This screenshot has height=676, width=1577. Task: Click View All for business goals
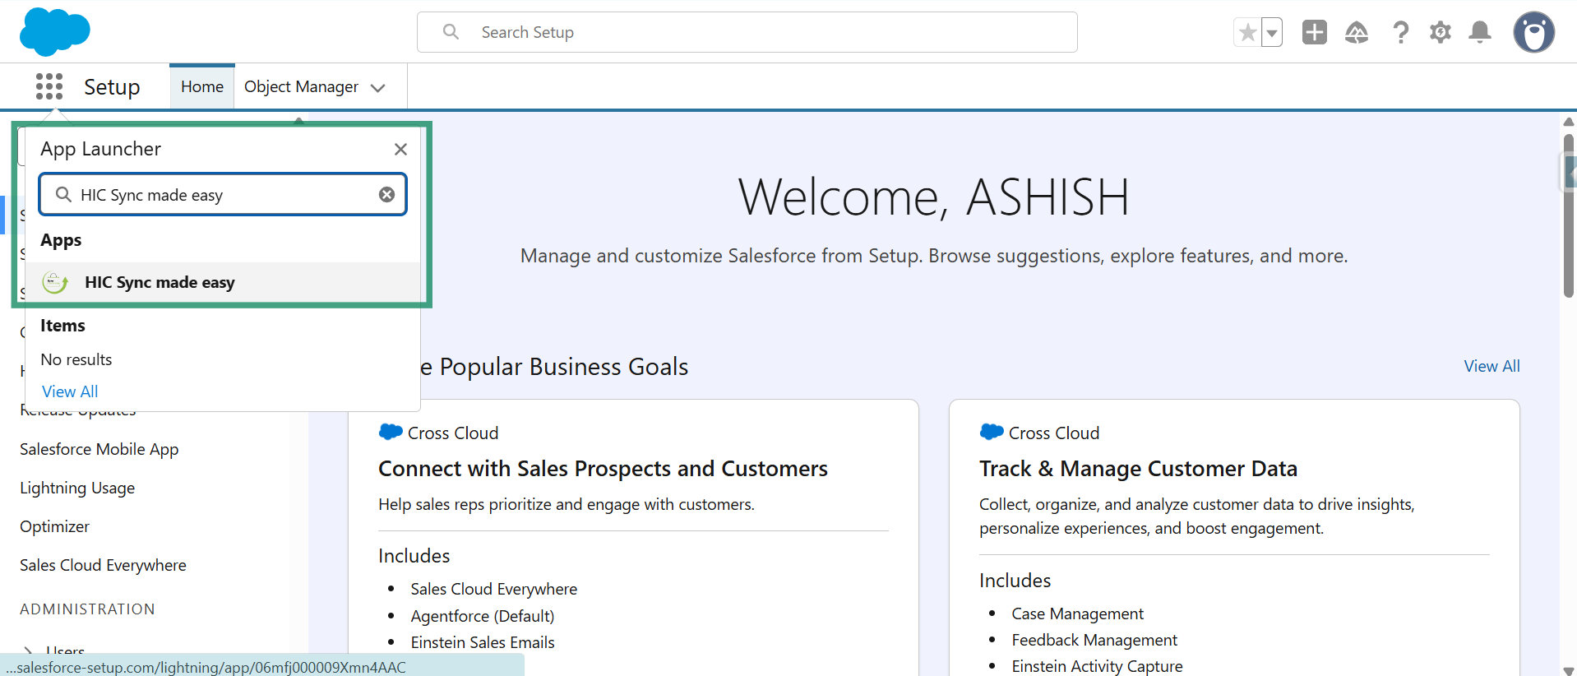[x=1491, y=366]
